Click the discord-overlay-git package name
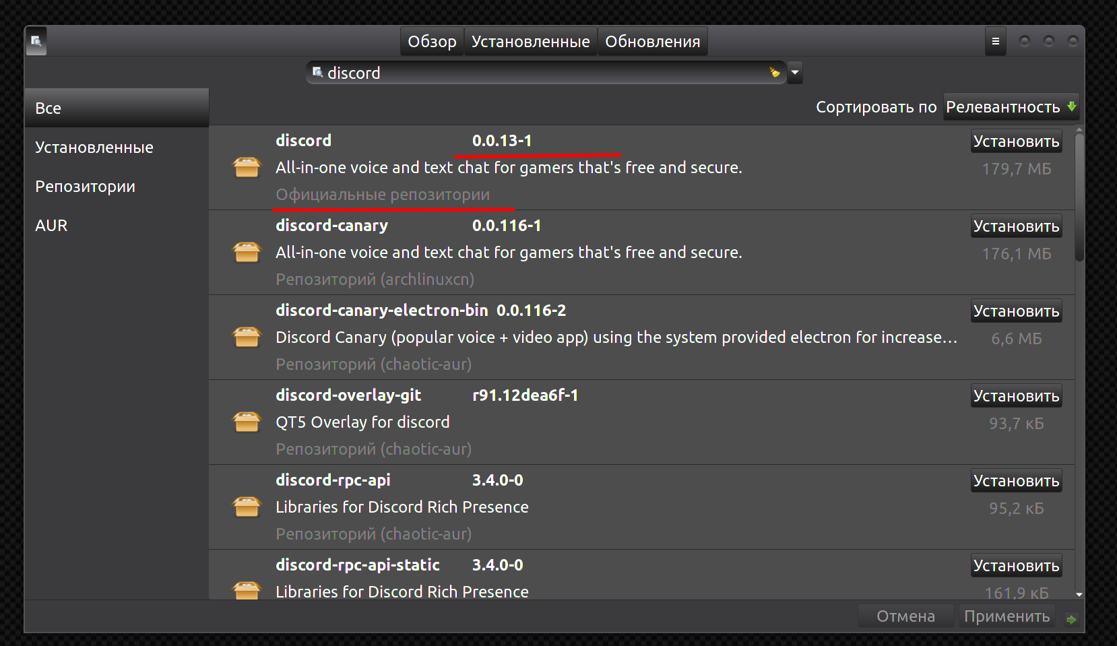The height and width of the screenshot is (646, 1117). 349,395
